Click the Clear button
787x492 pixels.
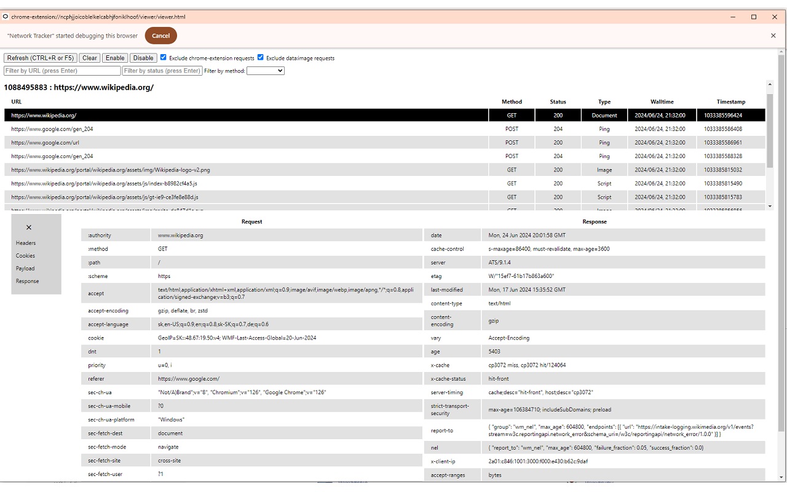pos(90,58)
